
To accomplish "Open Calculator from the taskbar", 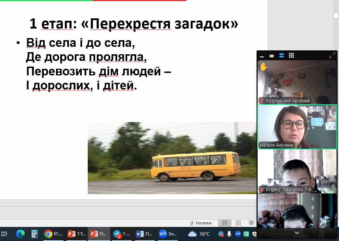I will [x=35, y=234].
